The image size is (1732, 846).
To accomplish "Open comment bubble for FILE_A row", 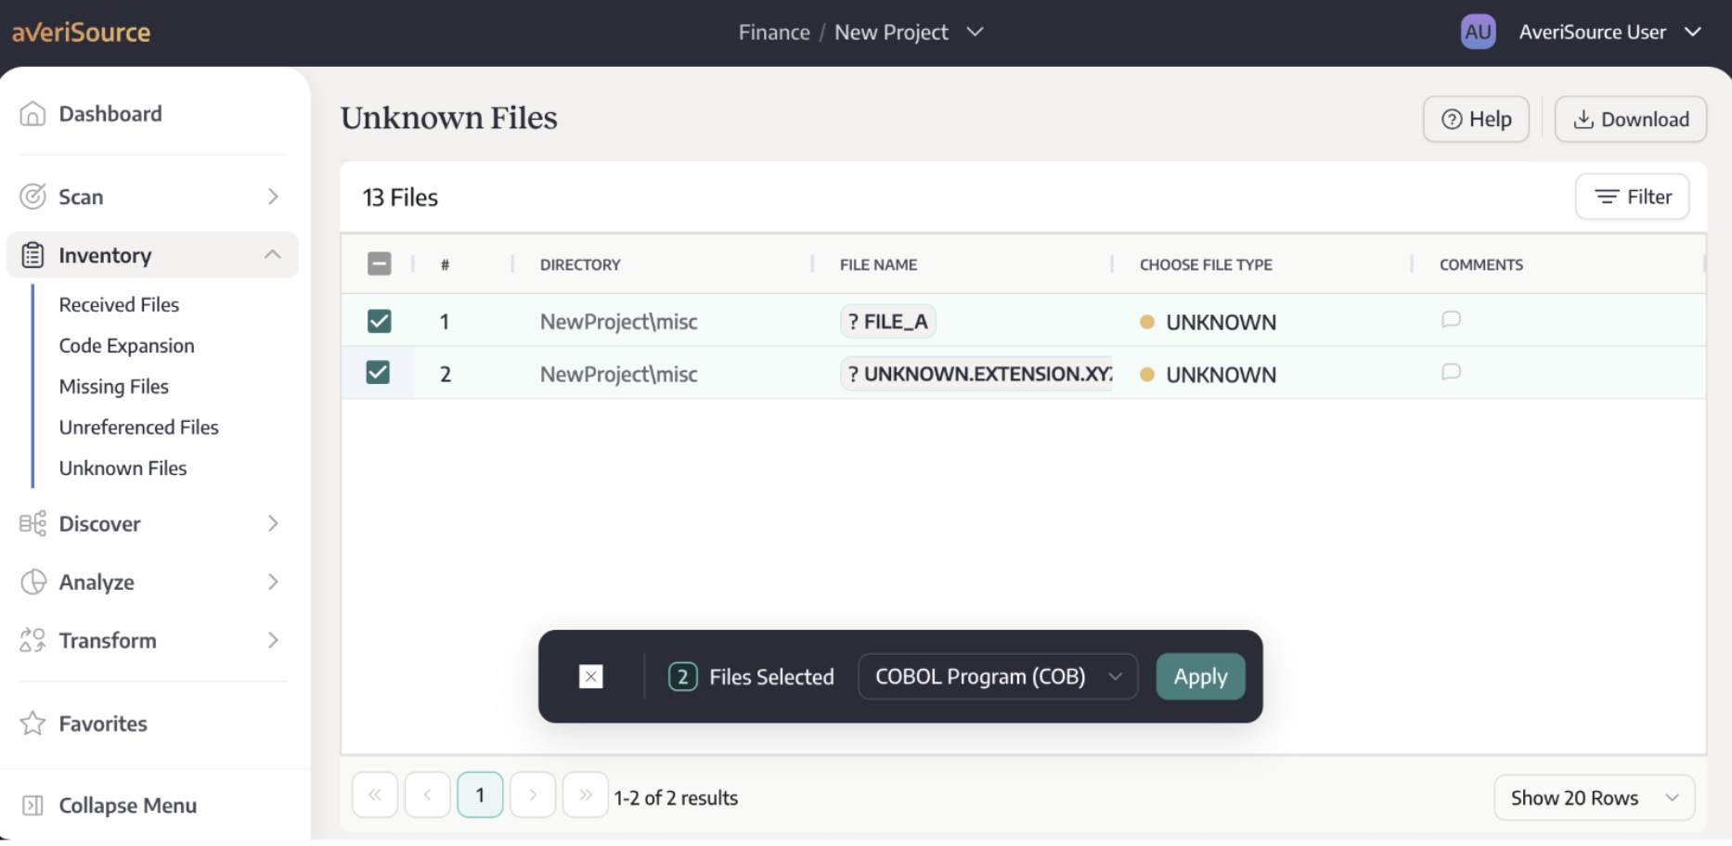I will (1451, 320).
